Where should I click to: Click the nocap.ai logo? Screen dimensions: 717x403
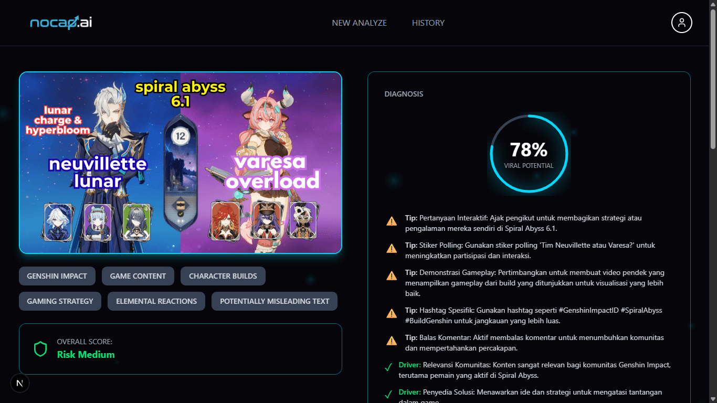pyautogui.click(x=59, y=23)
